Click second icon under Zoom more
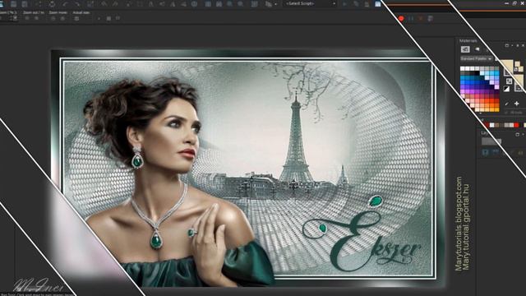The width and height of the screenshot is (526, 296). (62, 18)
